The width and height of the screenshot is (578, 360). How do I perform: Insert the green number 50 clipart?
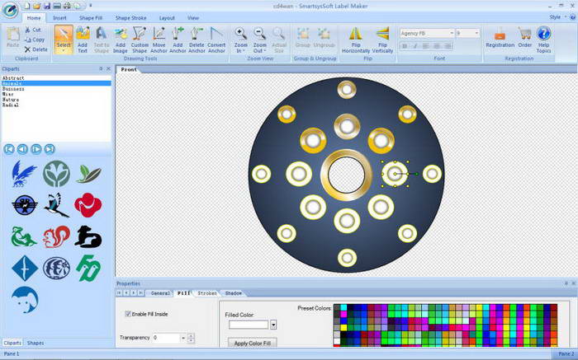click(x=88, y=268)
